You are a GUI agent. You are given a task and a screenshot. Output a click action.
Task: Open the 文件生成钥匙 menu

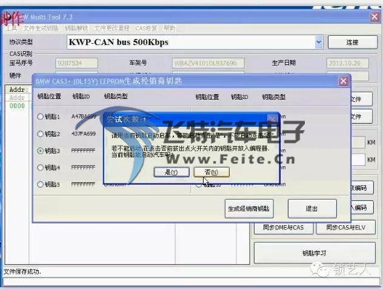click(x=41, y=28)
